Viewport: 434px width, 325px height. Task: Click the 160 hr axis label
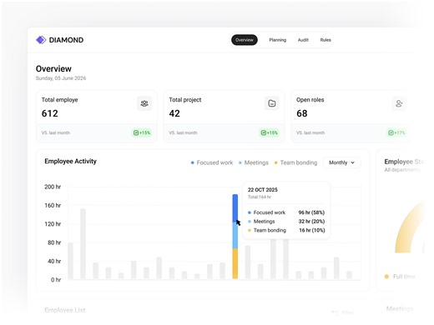53,205
